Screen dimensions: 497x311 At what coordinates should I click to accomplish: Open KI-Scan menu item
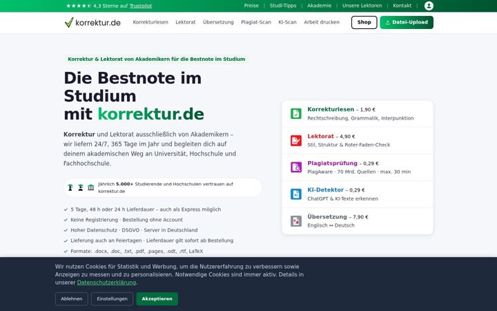[287, 22]
